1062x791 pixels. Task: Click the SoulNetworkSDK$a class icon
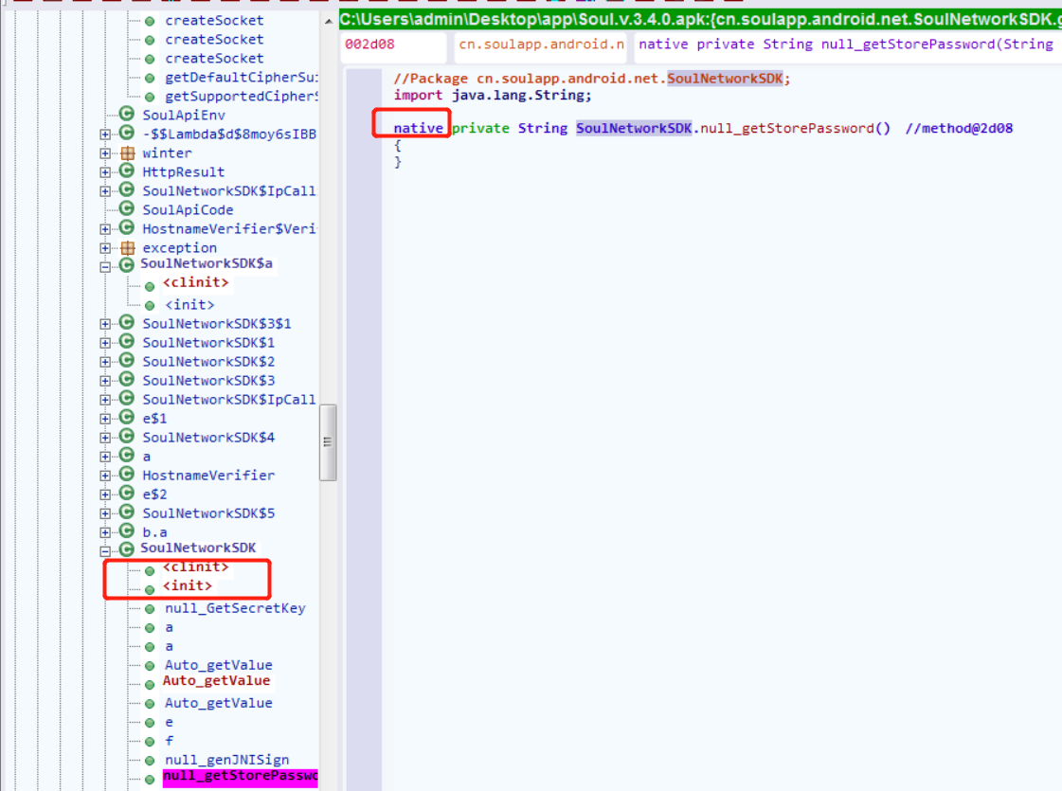(127, 265)
